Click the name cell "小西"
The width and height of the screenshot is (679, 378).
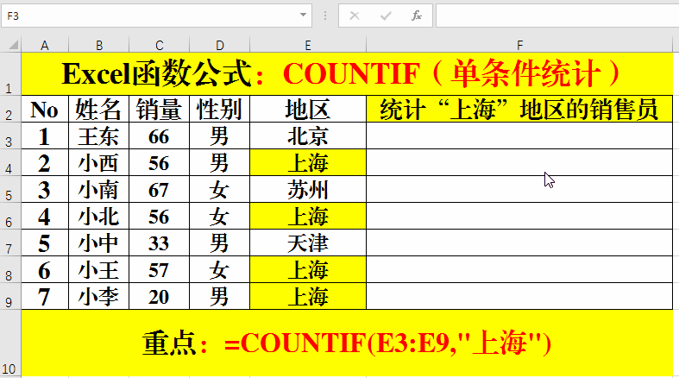click(x=98, y=162)
